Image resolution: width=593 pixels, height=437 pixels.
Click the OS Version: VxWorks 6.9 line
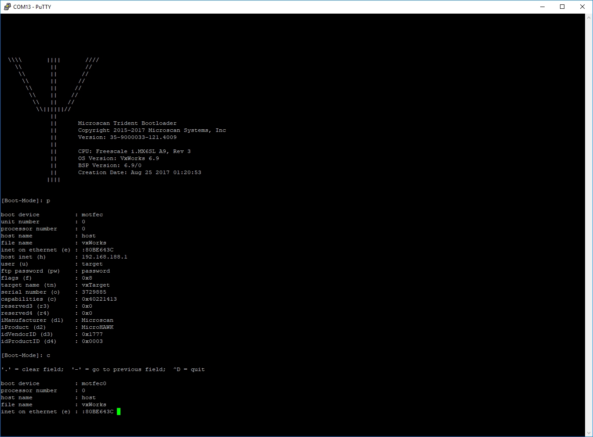pos(119,158)
